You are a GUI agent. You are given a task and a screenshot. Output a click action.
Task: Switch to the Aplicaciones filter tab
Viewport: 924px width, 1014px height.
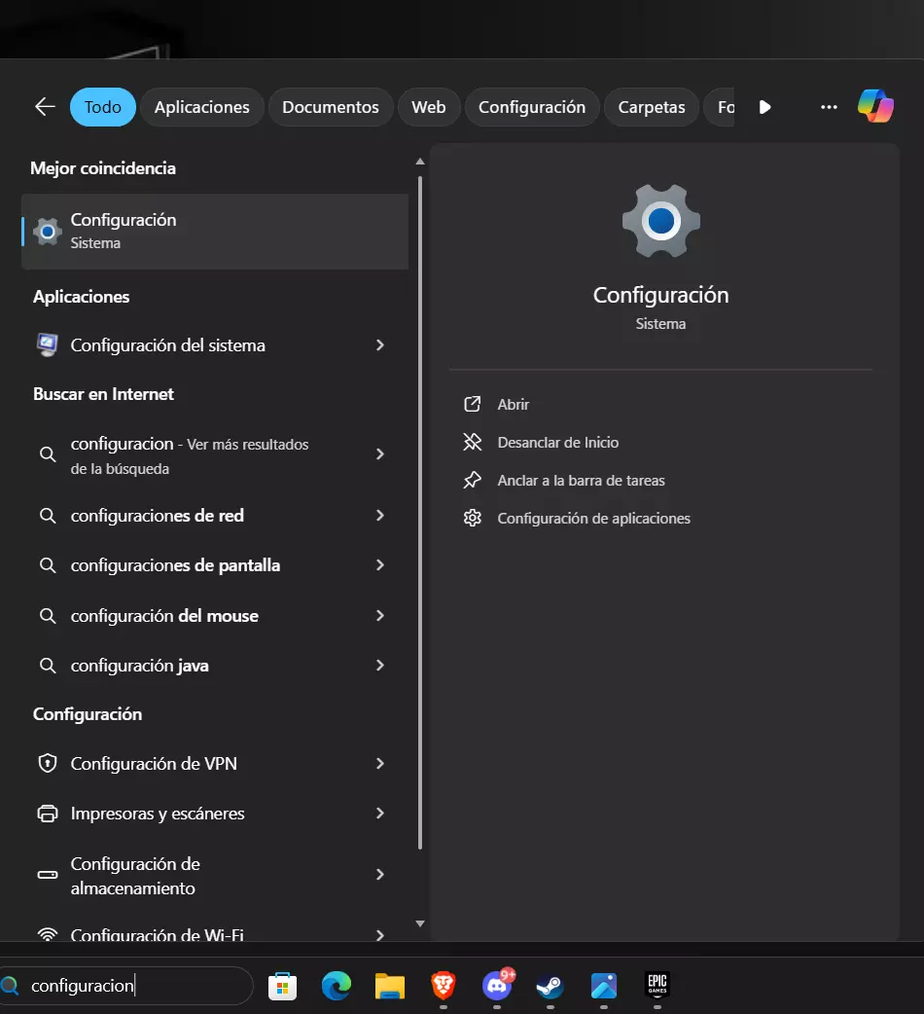pos(202,107)
